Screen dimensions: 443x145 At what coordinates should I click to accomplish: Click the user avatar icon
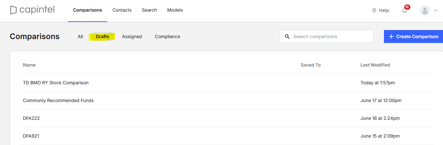pos(425,10)
